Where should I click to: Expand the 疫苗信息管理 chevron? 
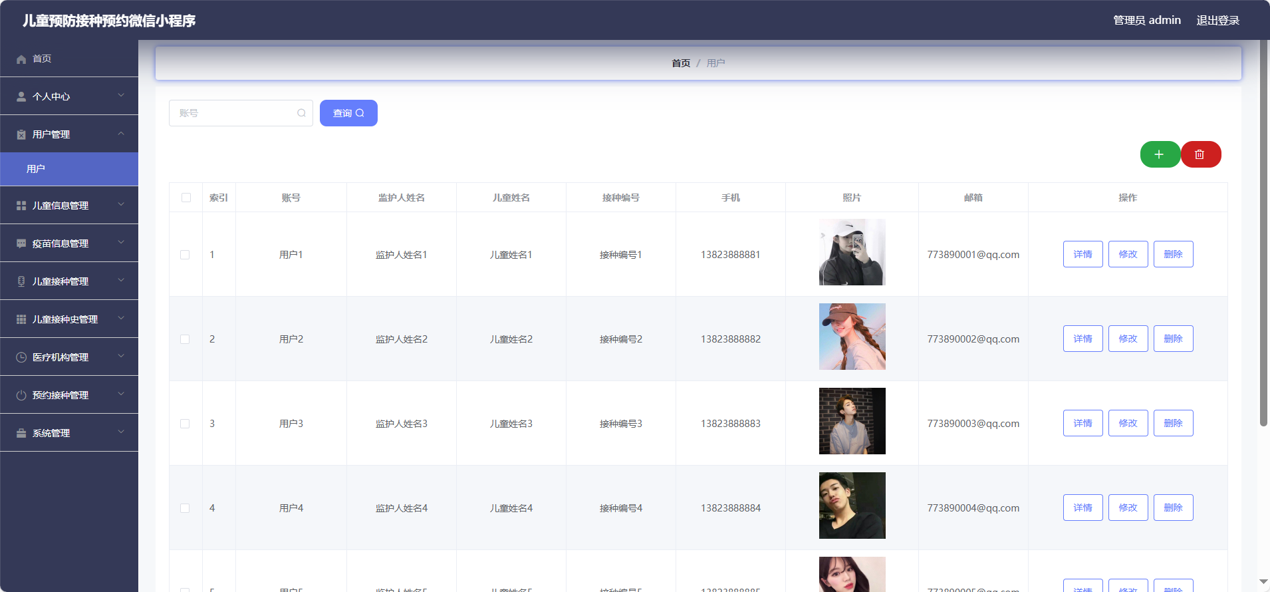point(121,243)
